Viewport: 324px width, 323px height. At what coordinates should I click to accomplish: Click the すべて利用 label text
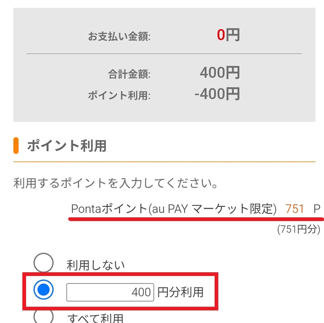95,319
